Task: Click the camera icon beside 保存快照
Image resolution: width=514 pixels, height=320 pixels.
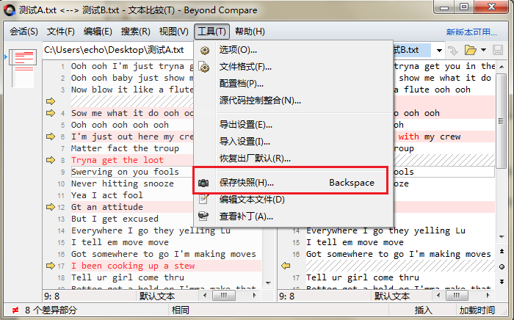Action: 205,183
